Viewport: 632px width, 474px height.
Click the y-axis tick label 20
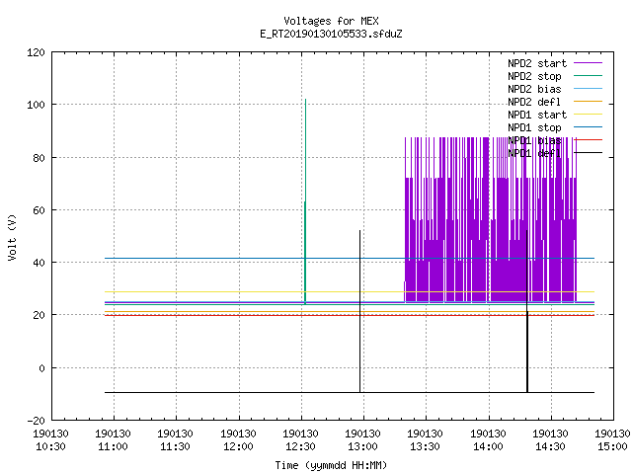coord(39,315)
